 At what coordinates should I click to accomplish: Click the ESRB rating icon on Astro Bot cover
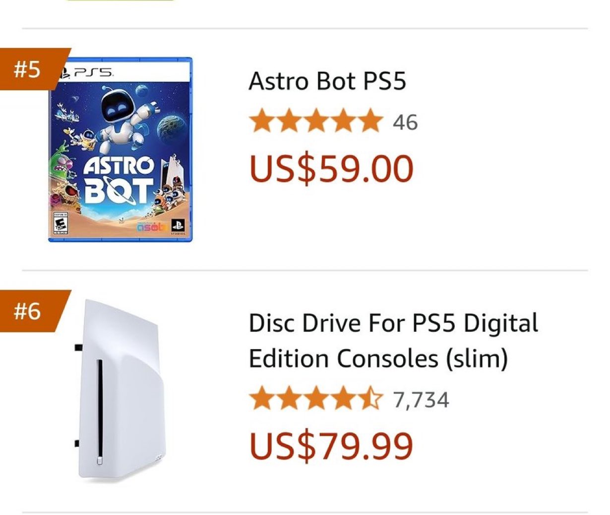(61, 226)
